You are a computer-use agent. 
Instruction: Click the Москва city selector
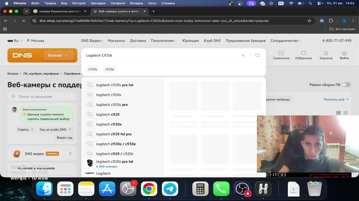[35, 40]
